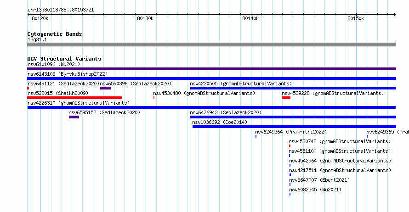Click the 13q31.1 band label
This screenshot has height=212, width=409.
[x=37, y=39]
